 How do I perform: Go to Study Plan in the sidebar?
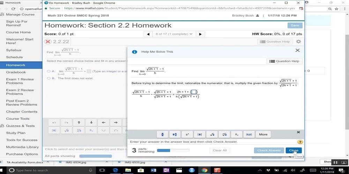[16, 133]
